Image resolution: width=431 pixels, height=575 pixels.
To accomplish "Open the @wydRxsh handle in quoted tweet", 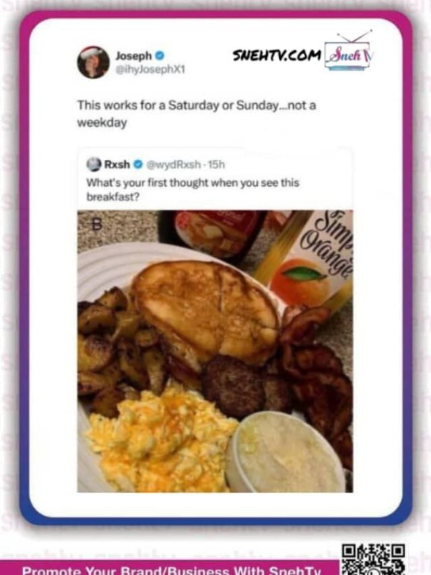I will [x=174, y=164].
